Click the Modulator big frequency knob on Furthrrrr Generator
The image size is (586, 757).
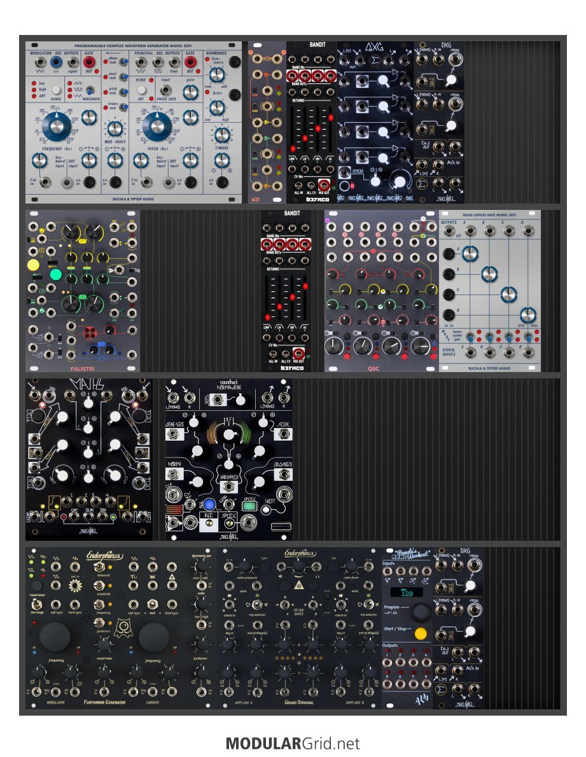coord(55,637)
